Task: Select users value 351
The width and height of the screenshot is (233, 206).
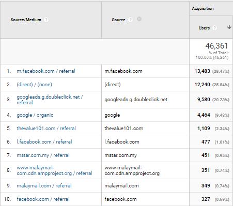Action: click(206, 170)
